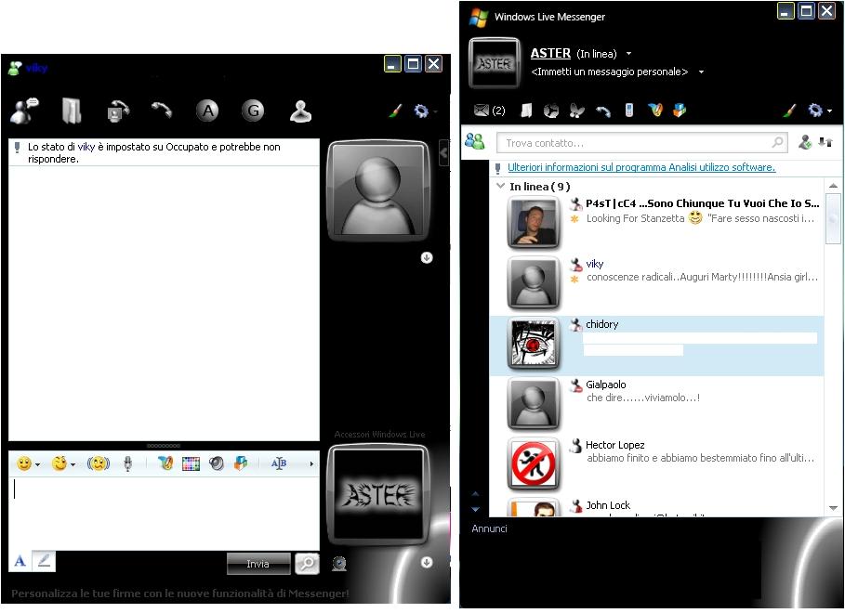Click the microphone voice clip icon
The height and width of the screenshot is (613, 845).
click(x=128, y=463)
